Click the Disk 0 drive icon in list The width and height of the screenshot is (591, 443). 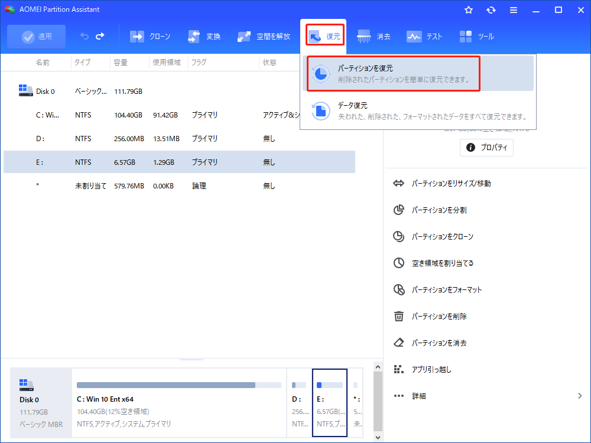click(25, 90)
